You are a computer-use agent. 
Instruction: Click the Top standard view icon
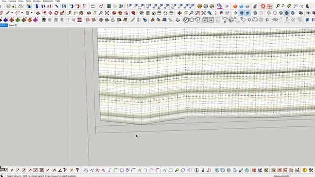[x=148, y=13]
